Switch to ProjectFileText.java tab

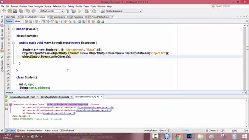pos(100,17)
